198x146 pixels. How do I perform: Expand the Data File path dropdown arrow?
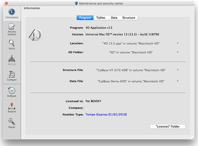pyautogui.click(x=178, y=81)
